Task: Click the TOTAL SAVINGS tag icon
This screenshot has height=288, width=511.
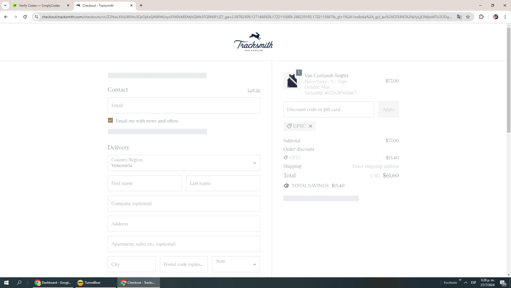Action: point(286,186)
